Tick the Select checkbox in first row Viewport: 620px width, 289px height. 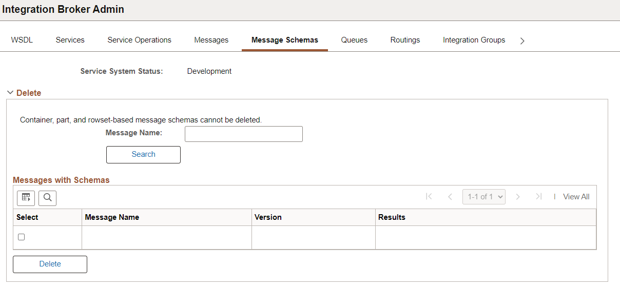[x=21, y=237]
